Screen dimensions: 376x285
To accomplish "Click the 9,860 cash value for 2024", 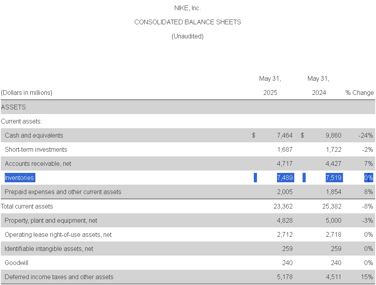I will (x=333, y=135).
